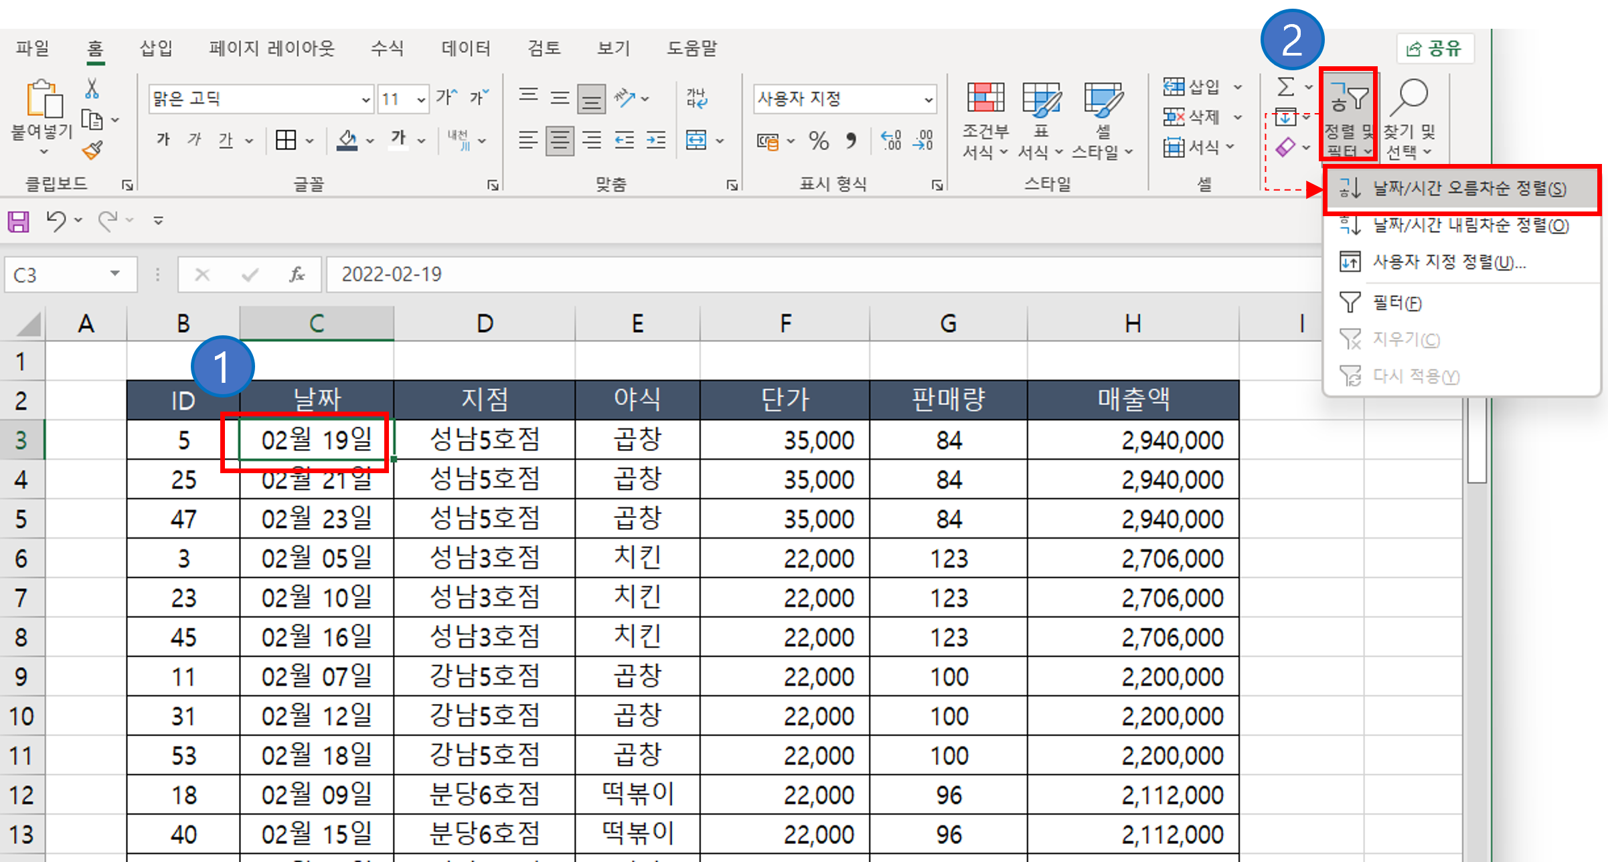Select the AutoSum (Σ) icon
Image resolution: width=1608 pixels, height=862 pixels.
pos(1286,86)
